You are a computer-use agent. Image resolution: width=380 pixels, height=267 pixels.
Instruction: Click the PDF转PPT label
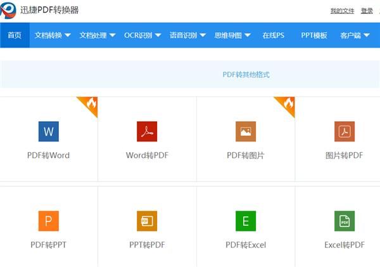(49, 245)
